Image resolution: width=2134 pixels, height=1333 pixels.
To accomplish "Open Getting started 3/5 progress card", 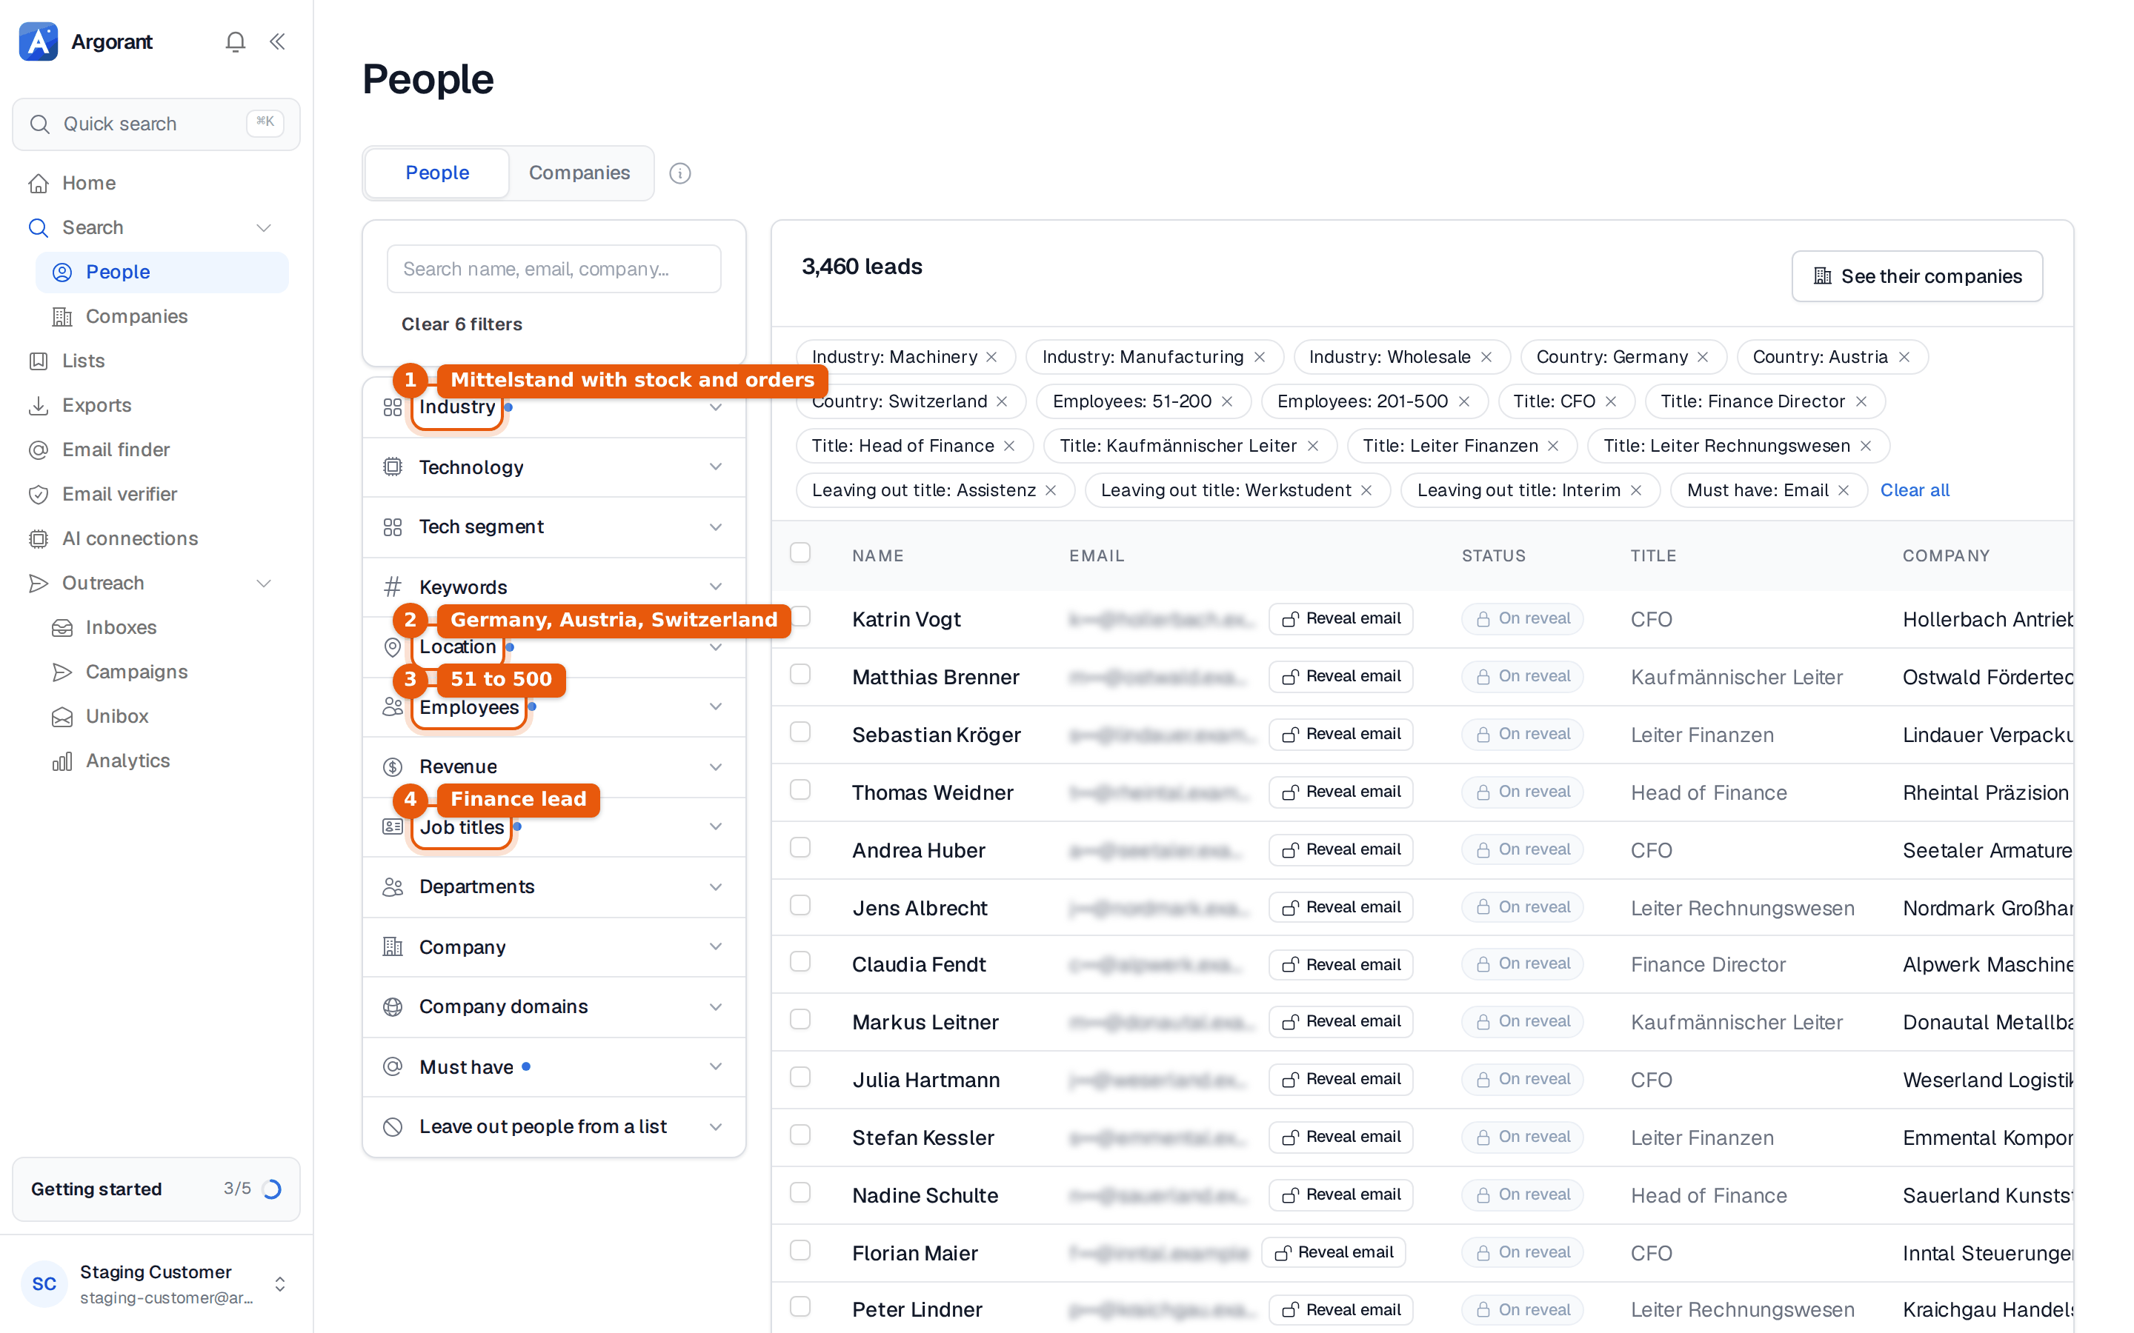I will pos(156,1189).
